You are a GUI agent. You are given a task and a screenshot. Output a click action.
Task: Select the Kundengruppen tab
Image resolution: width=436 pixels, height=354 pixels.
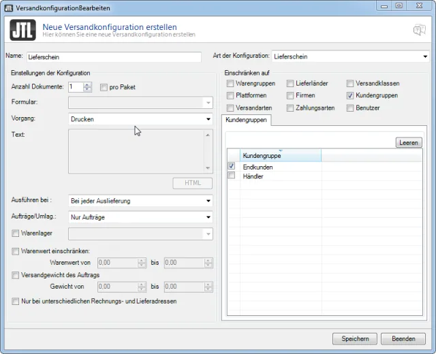point(246,120)
